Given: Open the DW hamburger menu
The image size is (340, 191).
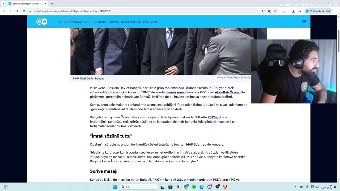Looking at the screenshot, I should pos(304,22).
